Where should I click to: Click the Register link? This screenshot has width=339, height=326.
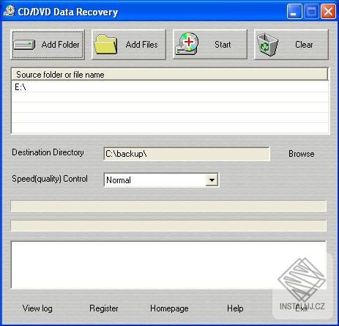(104, 308)
